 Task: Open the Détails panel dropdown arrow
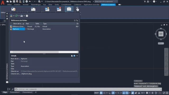click(77, 56)
